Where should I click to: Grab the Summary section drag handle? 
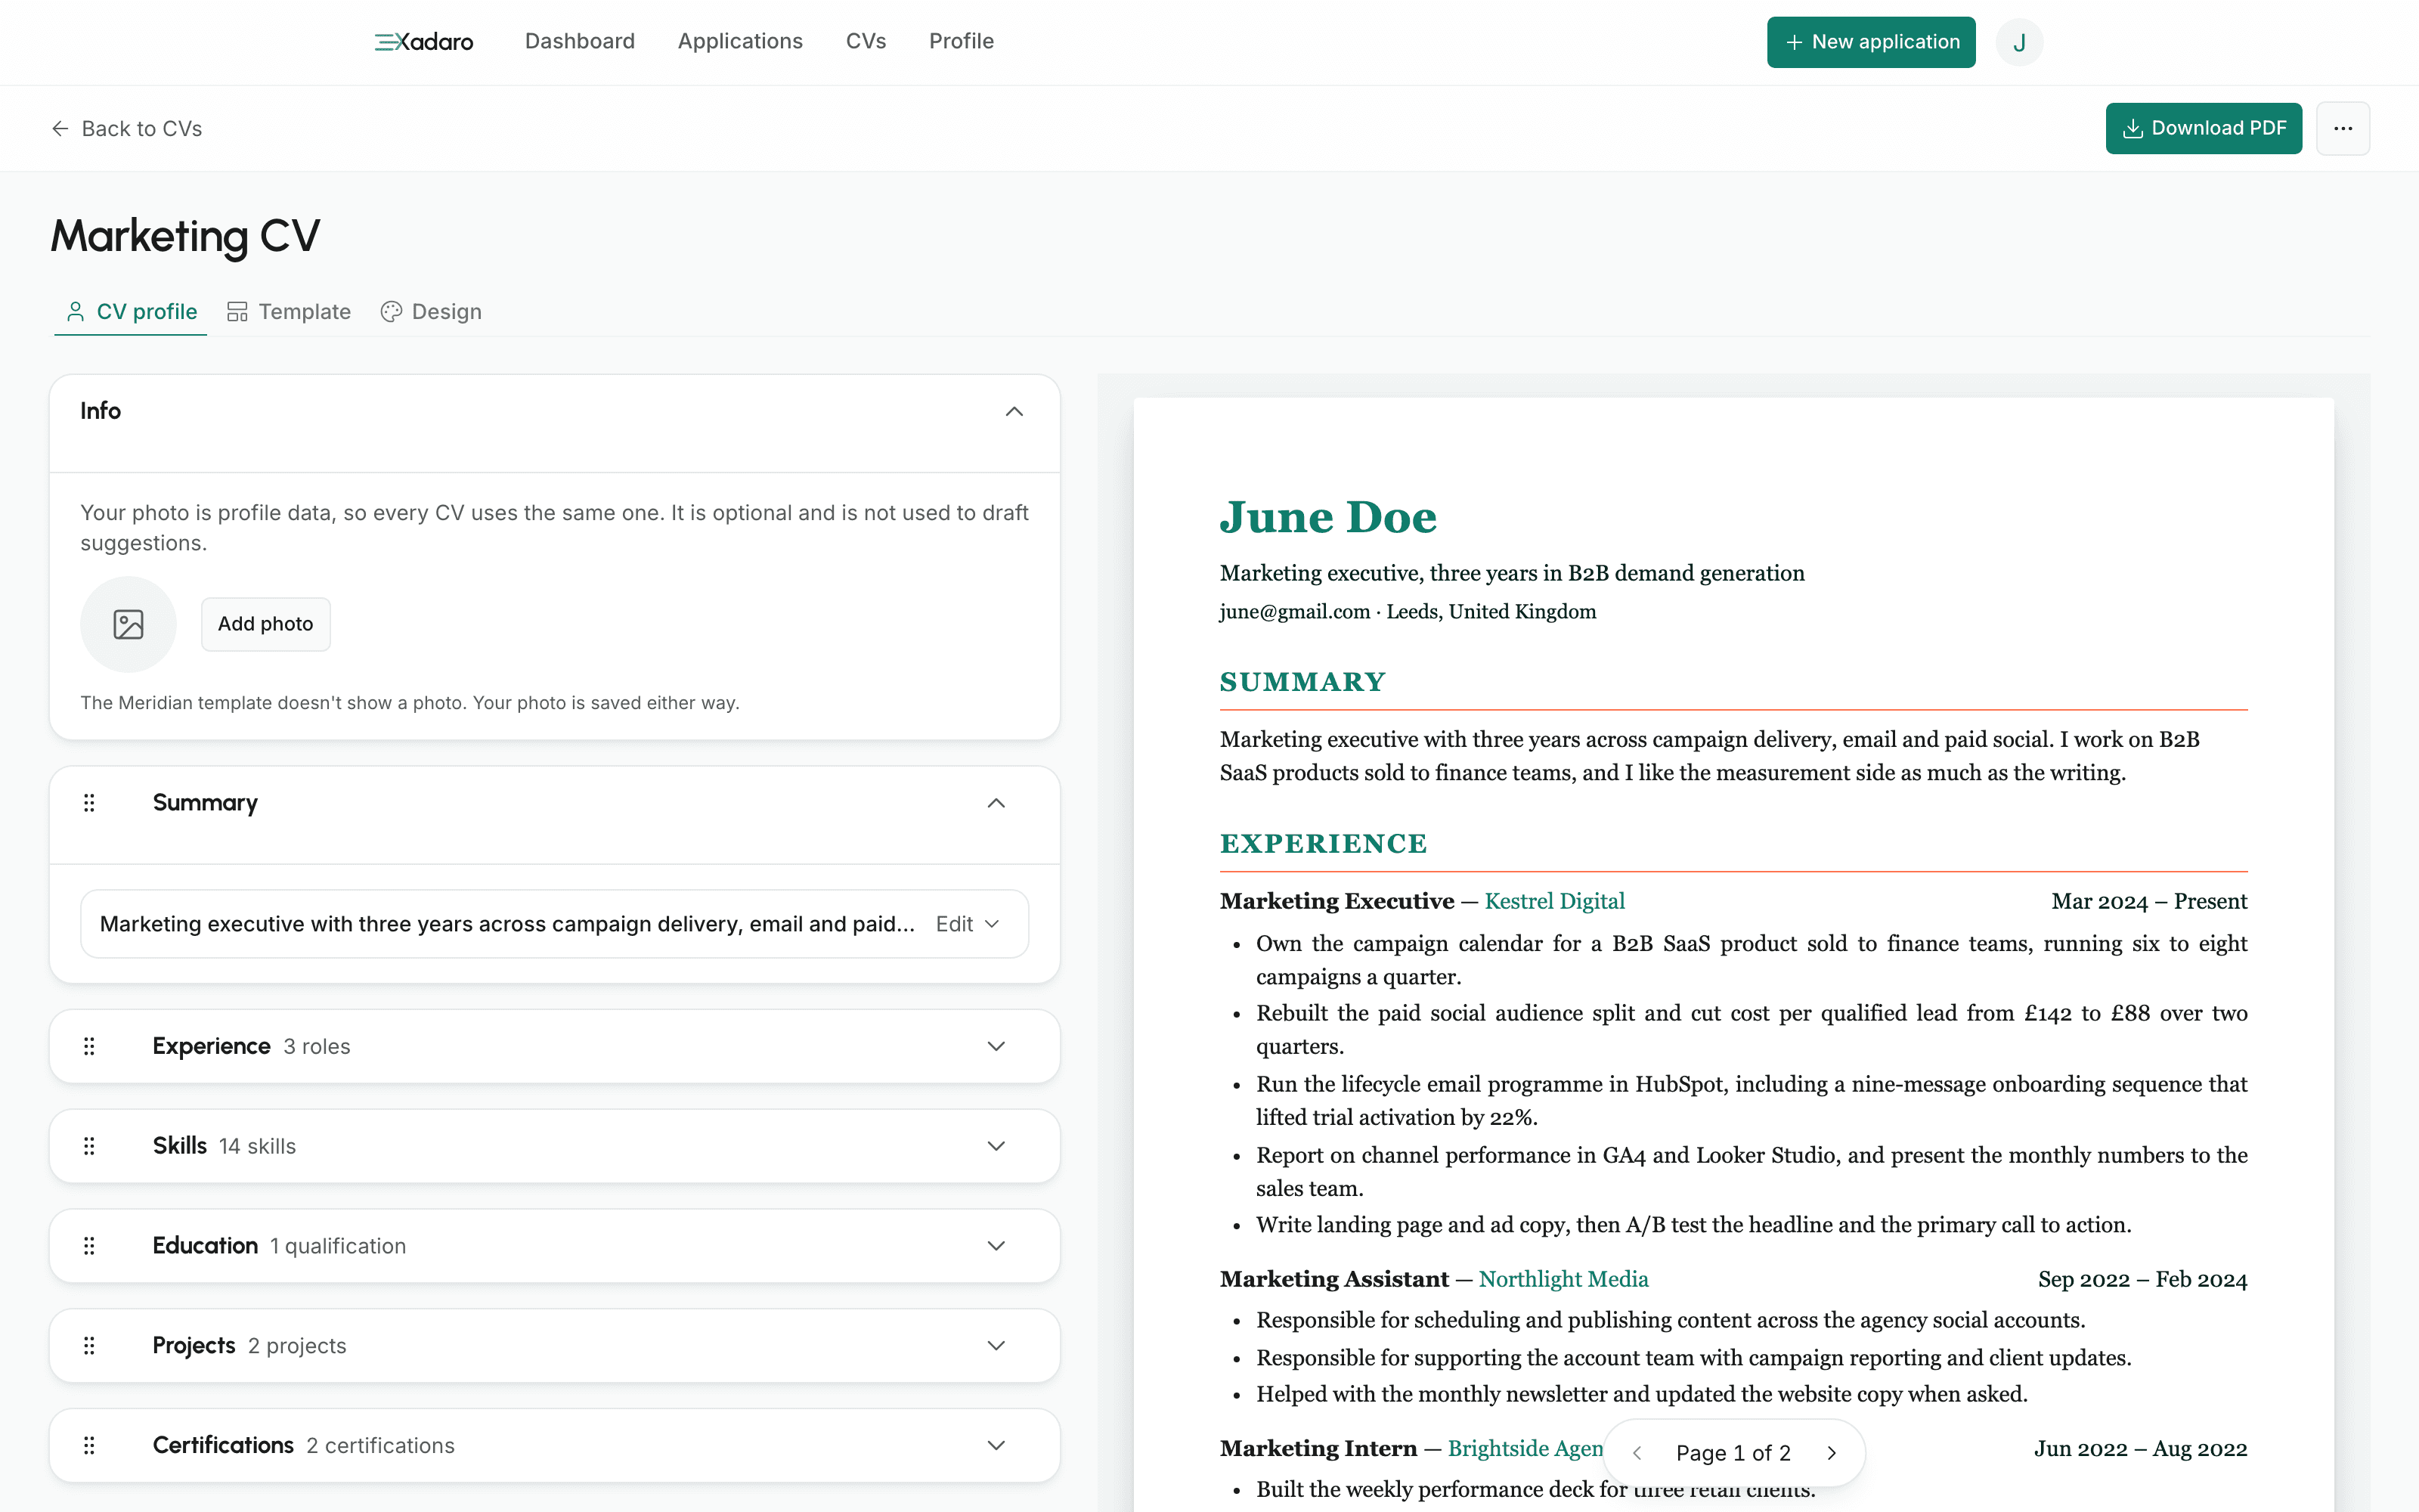[89, 803]
